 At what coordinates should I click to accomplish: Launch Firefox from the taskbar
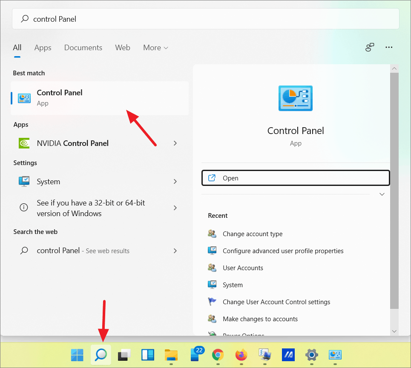pos(241,355)
